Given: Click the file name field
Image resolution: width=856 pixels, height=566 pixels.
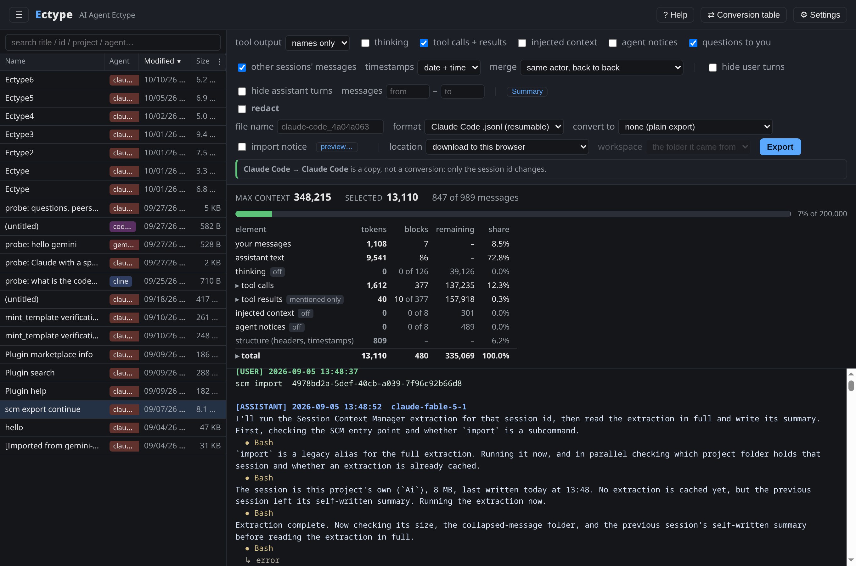Looking at the screenshot, I should (330, 127).
